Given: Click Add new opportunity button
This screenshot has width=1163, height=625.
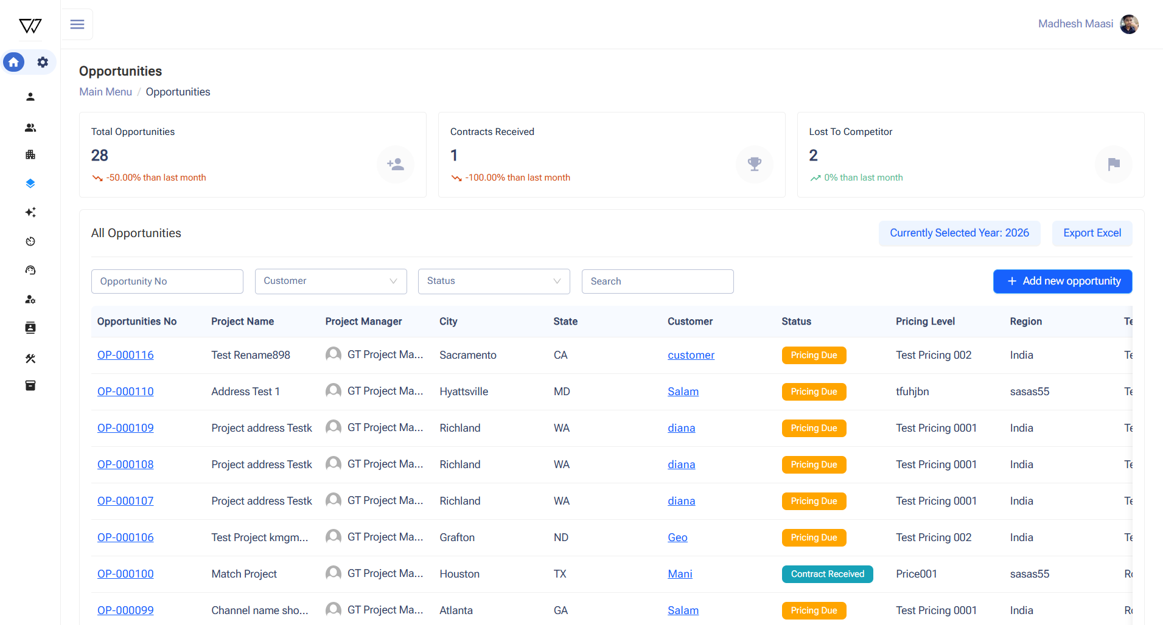Looking at the screenshot, I should (1063, 281).
